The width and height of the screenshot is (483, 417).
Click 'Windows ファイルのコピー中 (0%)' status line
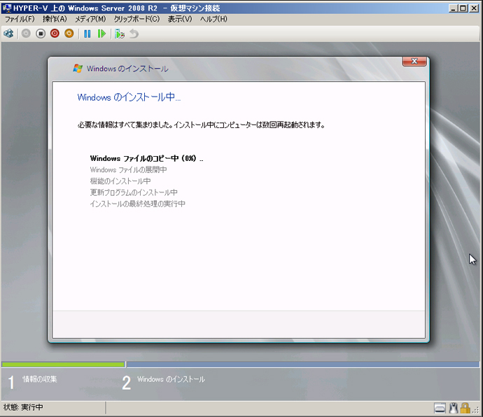tap(146, 158)
